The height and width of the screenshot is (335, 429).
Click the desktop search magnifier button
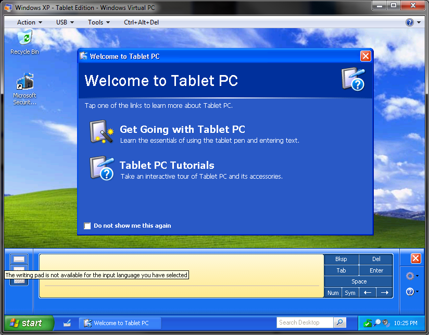pos(340,322)
